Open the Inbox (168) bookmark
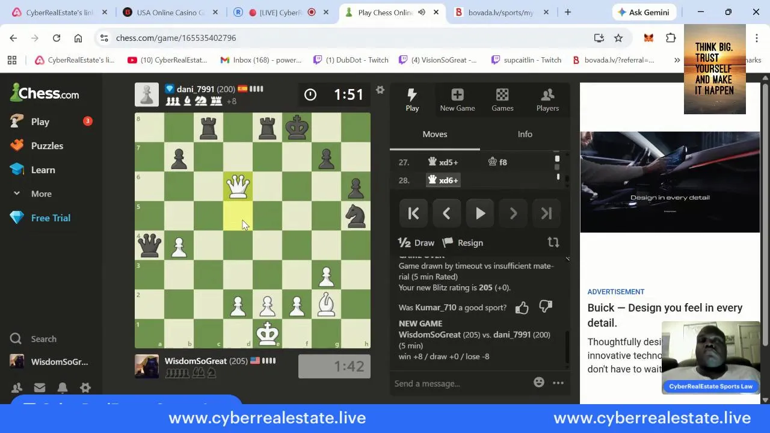The width and height of the screenshot is (770, 433). pyautogui.click(x=261, y=60)
